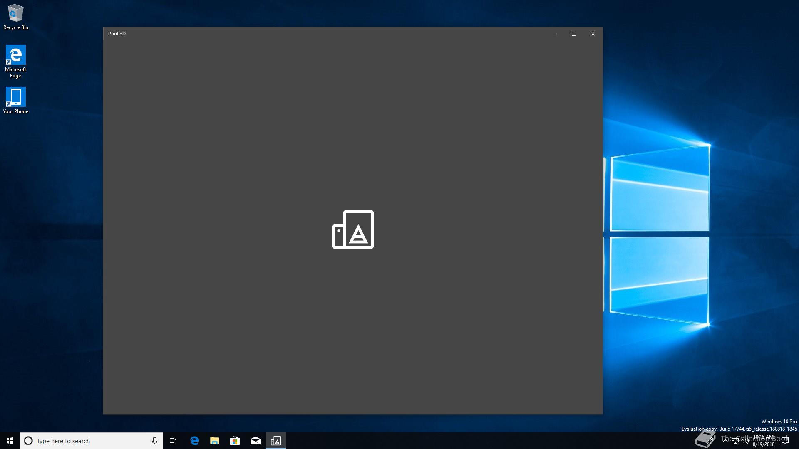Click the Print 3D taskbar icon

coord(276,441)
